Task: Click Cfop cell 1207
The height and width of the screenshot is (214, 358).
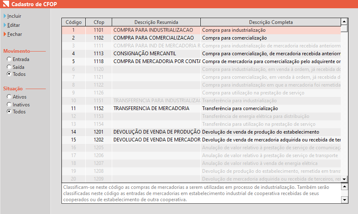Action: pos(99,163)
